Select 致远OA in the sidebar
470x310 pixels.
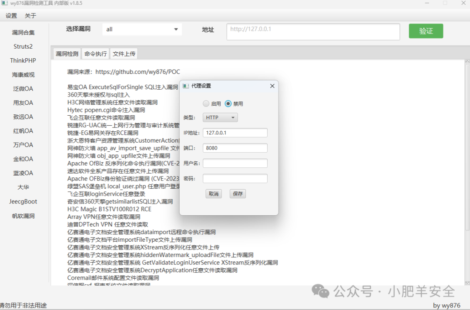coord(23,117)
